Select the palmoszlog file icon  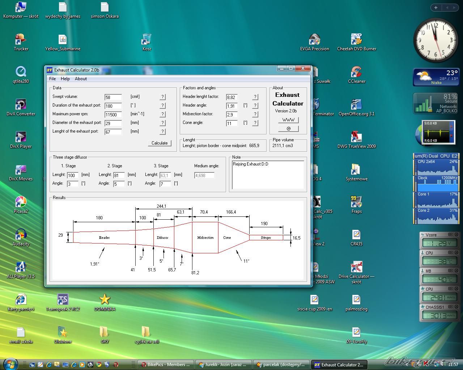(x=357, y=302)
